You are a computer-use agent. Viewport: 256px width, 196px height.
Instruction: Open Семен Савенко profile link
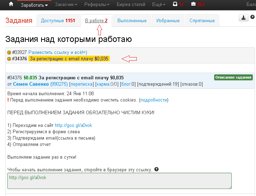point(31,84)
